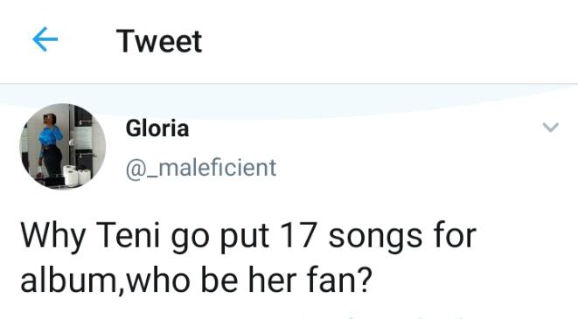Tap the Tweet header title
The width and height of the screenshot is (578, 319).
159,41
